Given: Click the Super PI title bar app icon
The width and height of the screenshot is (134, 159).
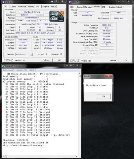Looking at the screenshot, I should (x=3, y=66).
